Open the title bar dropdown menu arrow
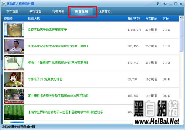Screen dimensions: 185x130 [x=158, y=4]
